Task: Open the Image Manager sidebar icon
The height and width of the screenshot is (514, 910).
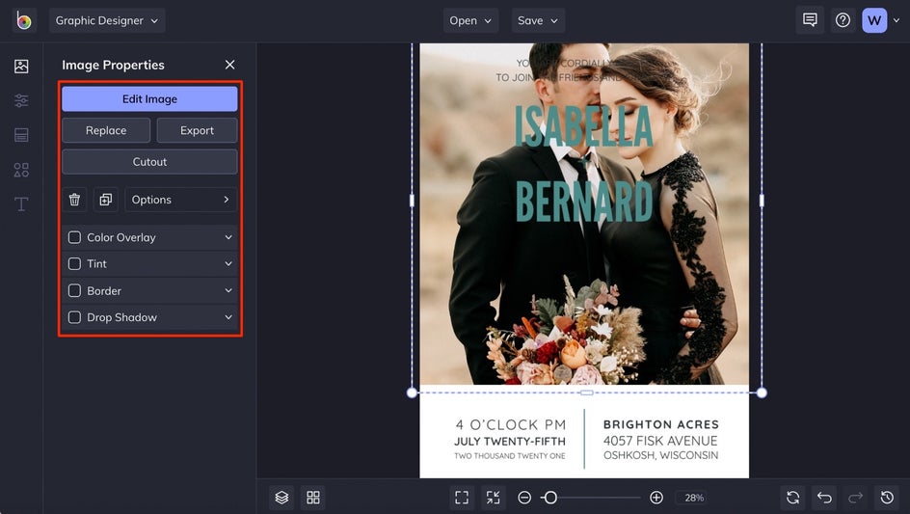Action: (x=21, y=67)
